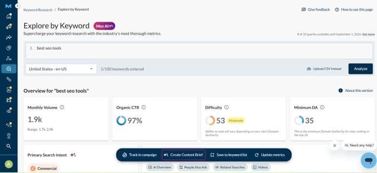Viewport: 377px width, 173px height.
Task: Click the Analyze button
Action: tap(361, 69)
